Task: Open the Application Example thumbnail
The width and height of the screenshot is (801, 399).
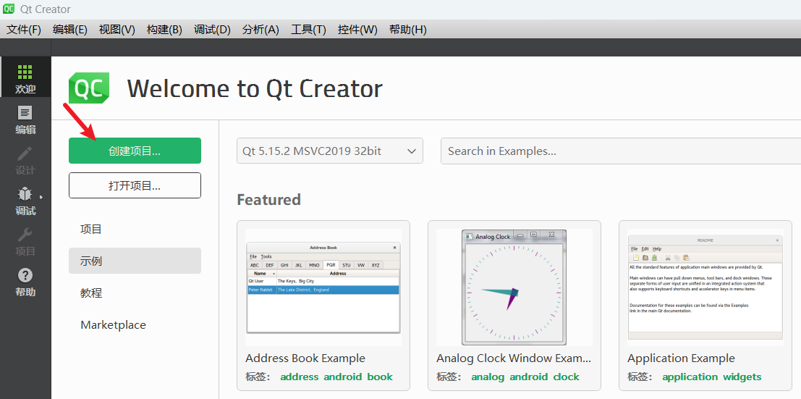Action: pyautogui.click(x=705, y=287)
